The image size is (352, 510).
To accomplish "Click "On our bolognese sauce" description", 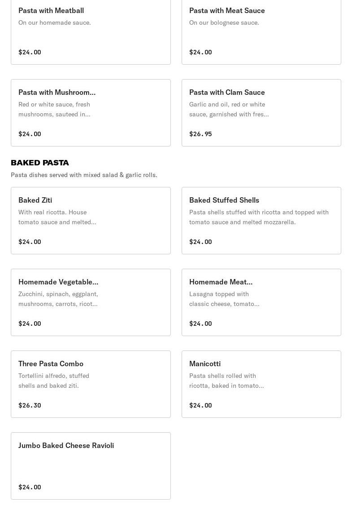I will coord(224,22).
